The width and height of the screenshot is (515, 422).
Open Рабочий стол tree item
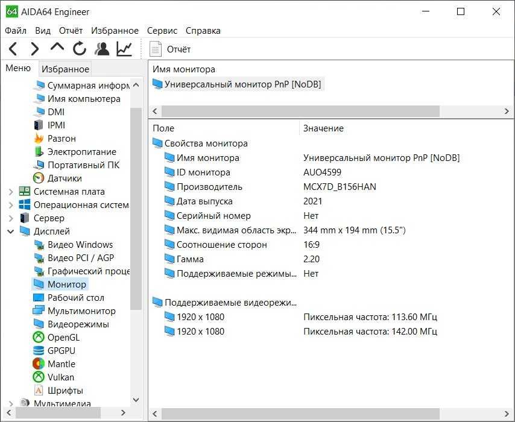tap(69, 298)
